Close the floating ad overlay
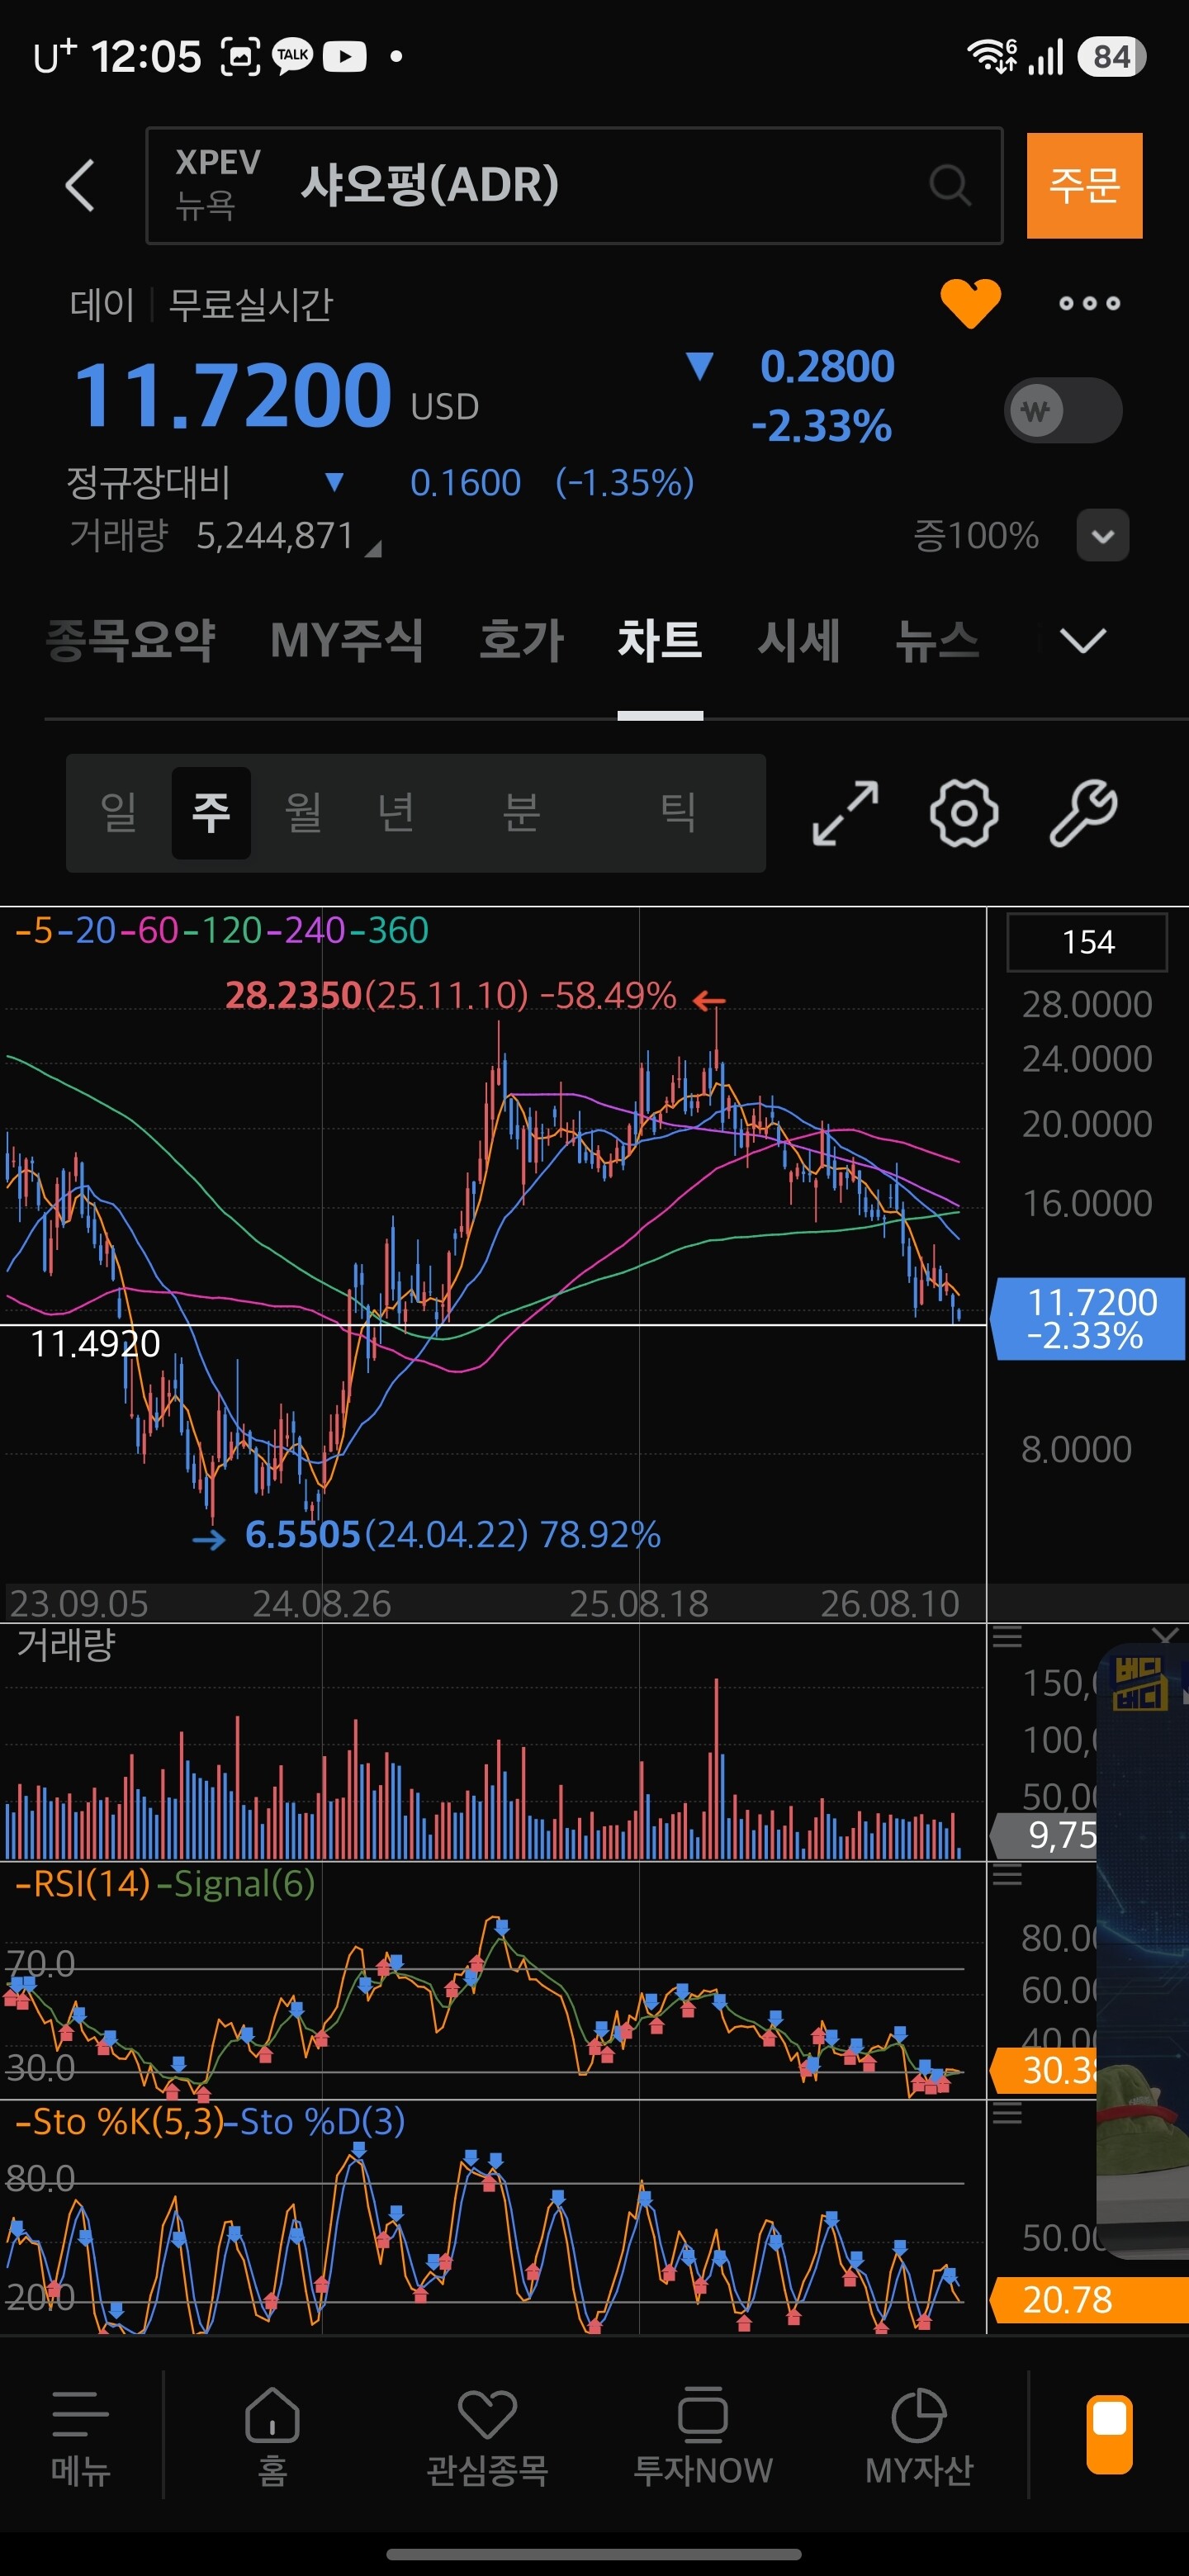Viewport: 1189px width, 2576px height. pos(1165,1637)
